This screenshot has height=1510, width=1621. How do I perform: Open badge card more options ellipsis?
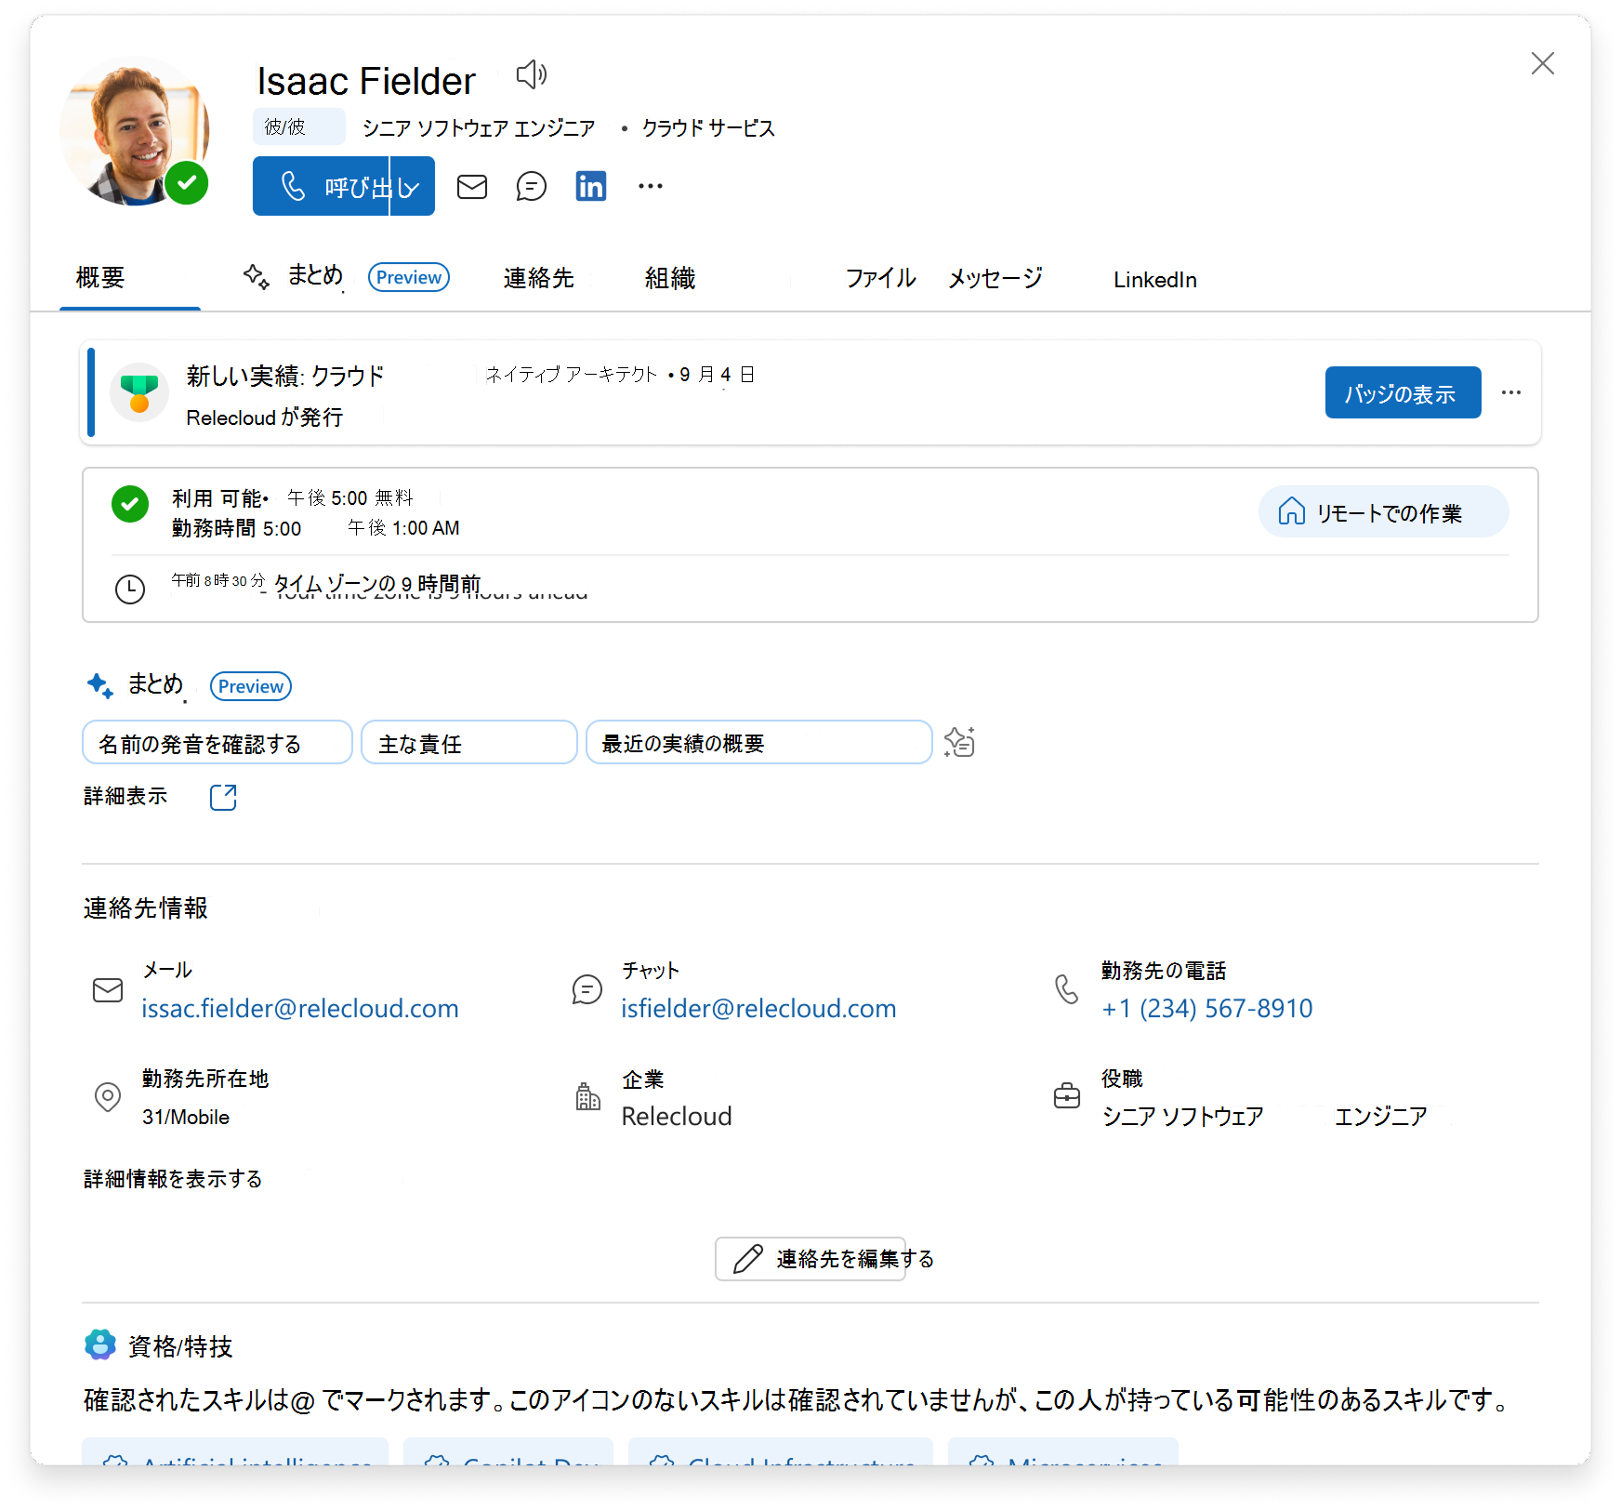pos(1511,392)
